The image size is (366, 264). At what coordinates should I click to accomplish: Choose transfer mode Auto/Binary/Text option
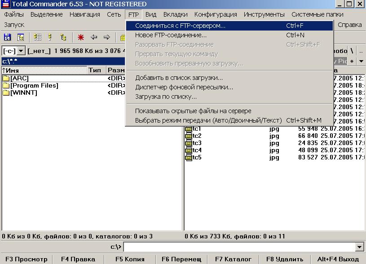coord(208,120)
